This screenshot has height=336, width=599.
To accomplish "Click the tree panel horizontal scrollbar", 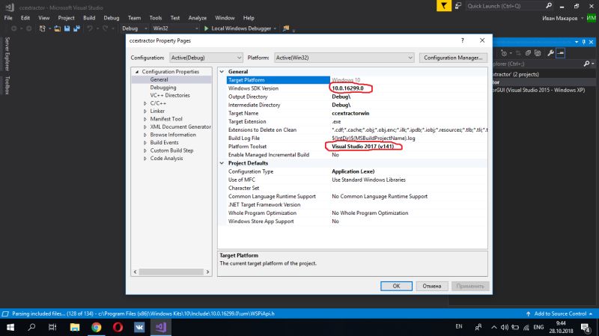I will tap(171, 272).
